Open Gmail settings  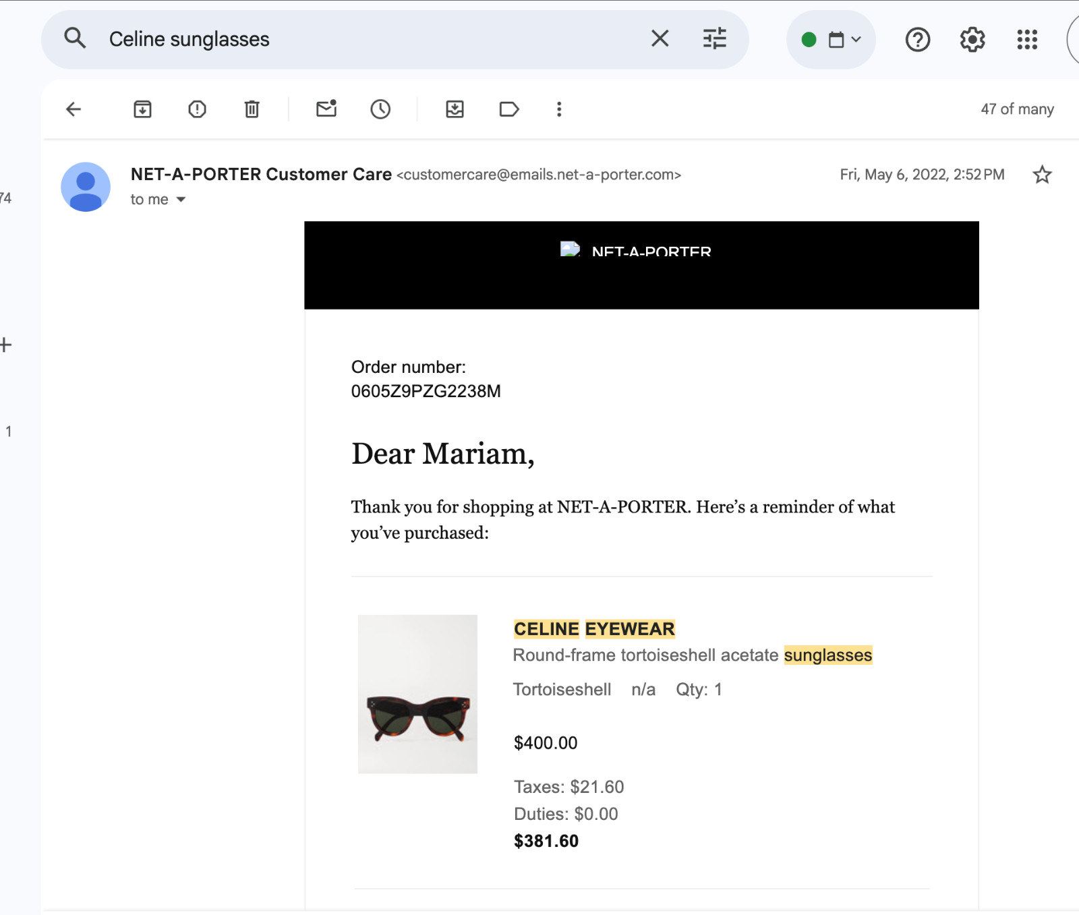point(972,39)
